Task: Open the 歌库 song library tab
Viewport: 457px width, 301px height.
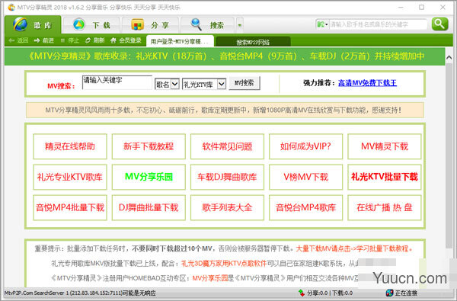Action: point(33,25)
